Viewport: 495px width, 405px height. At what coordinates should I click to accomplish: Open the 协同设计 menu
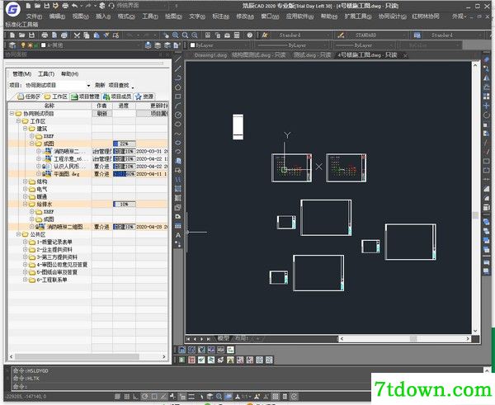(393, 16)
